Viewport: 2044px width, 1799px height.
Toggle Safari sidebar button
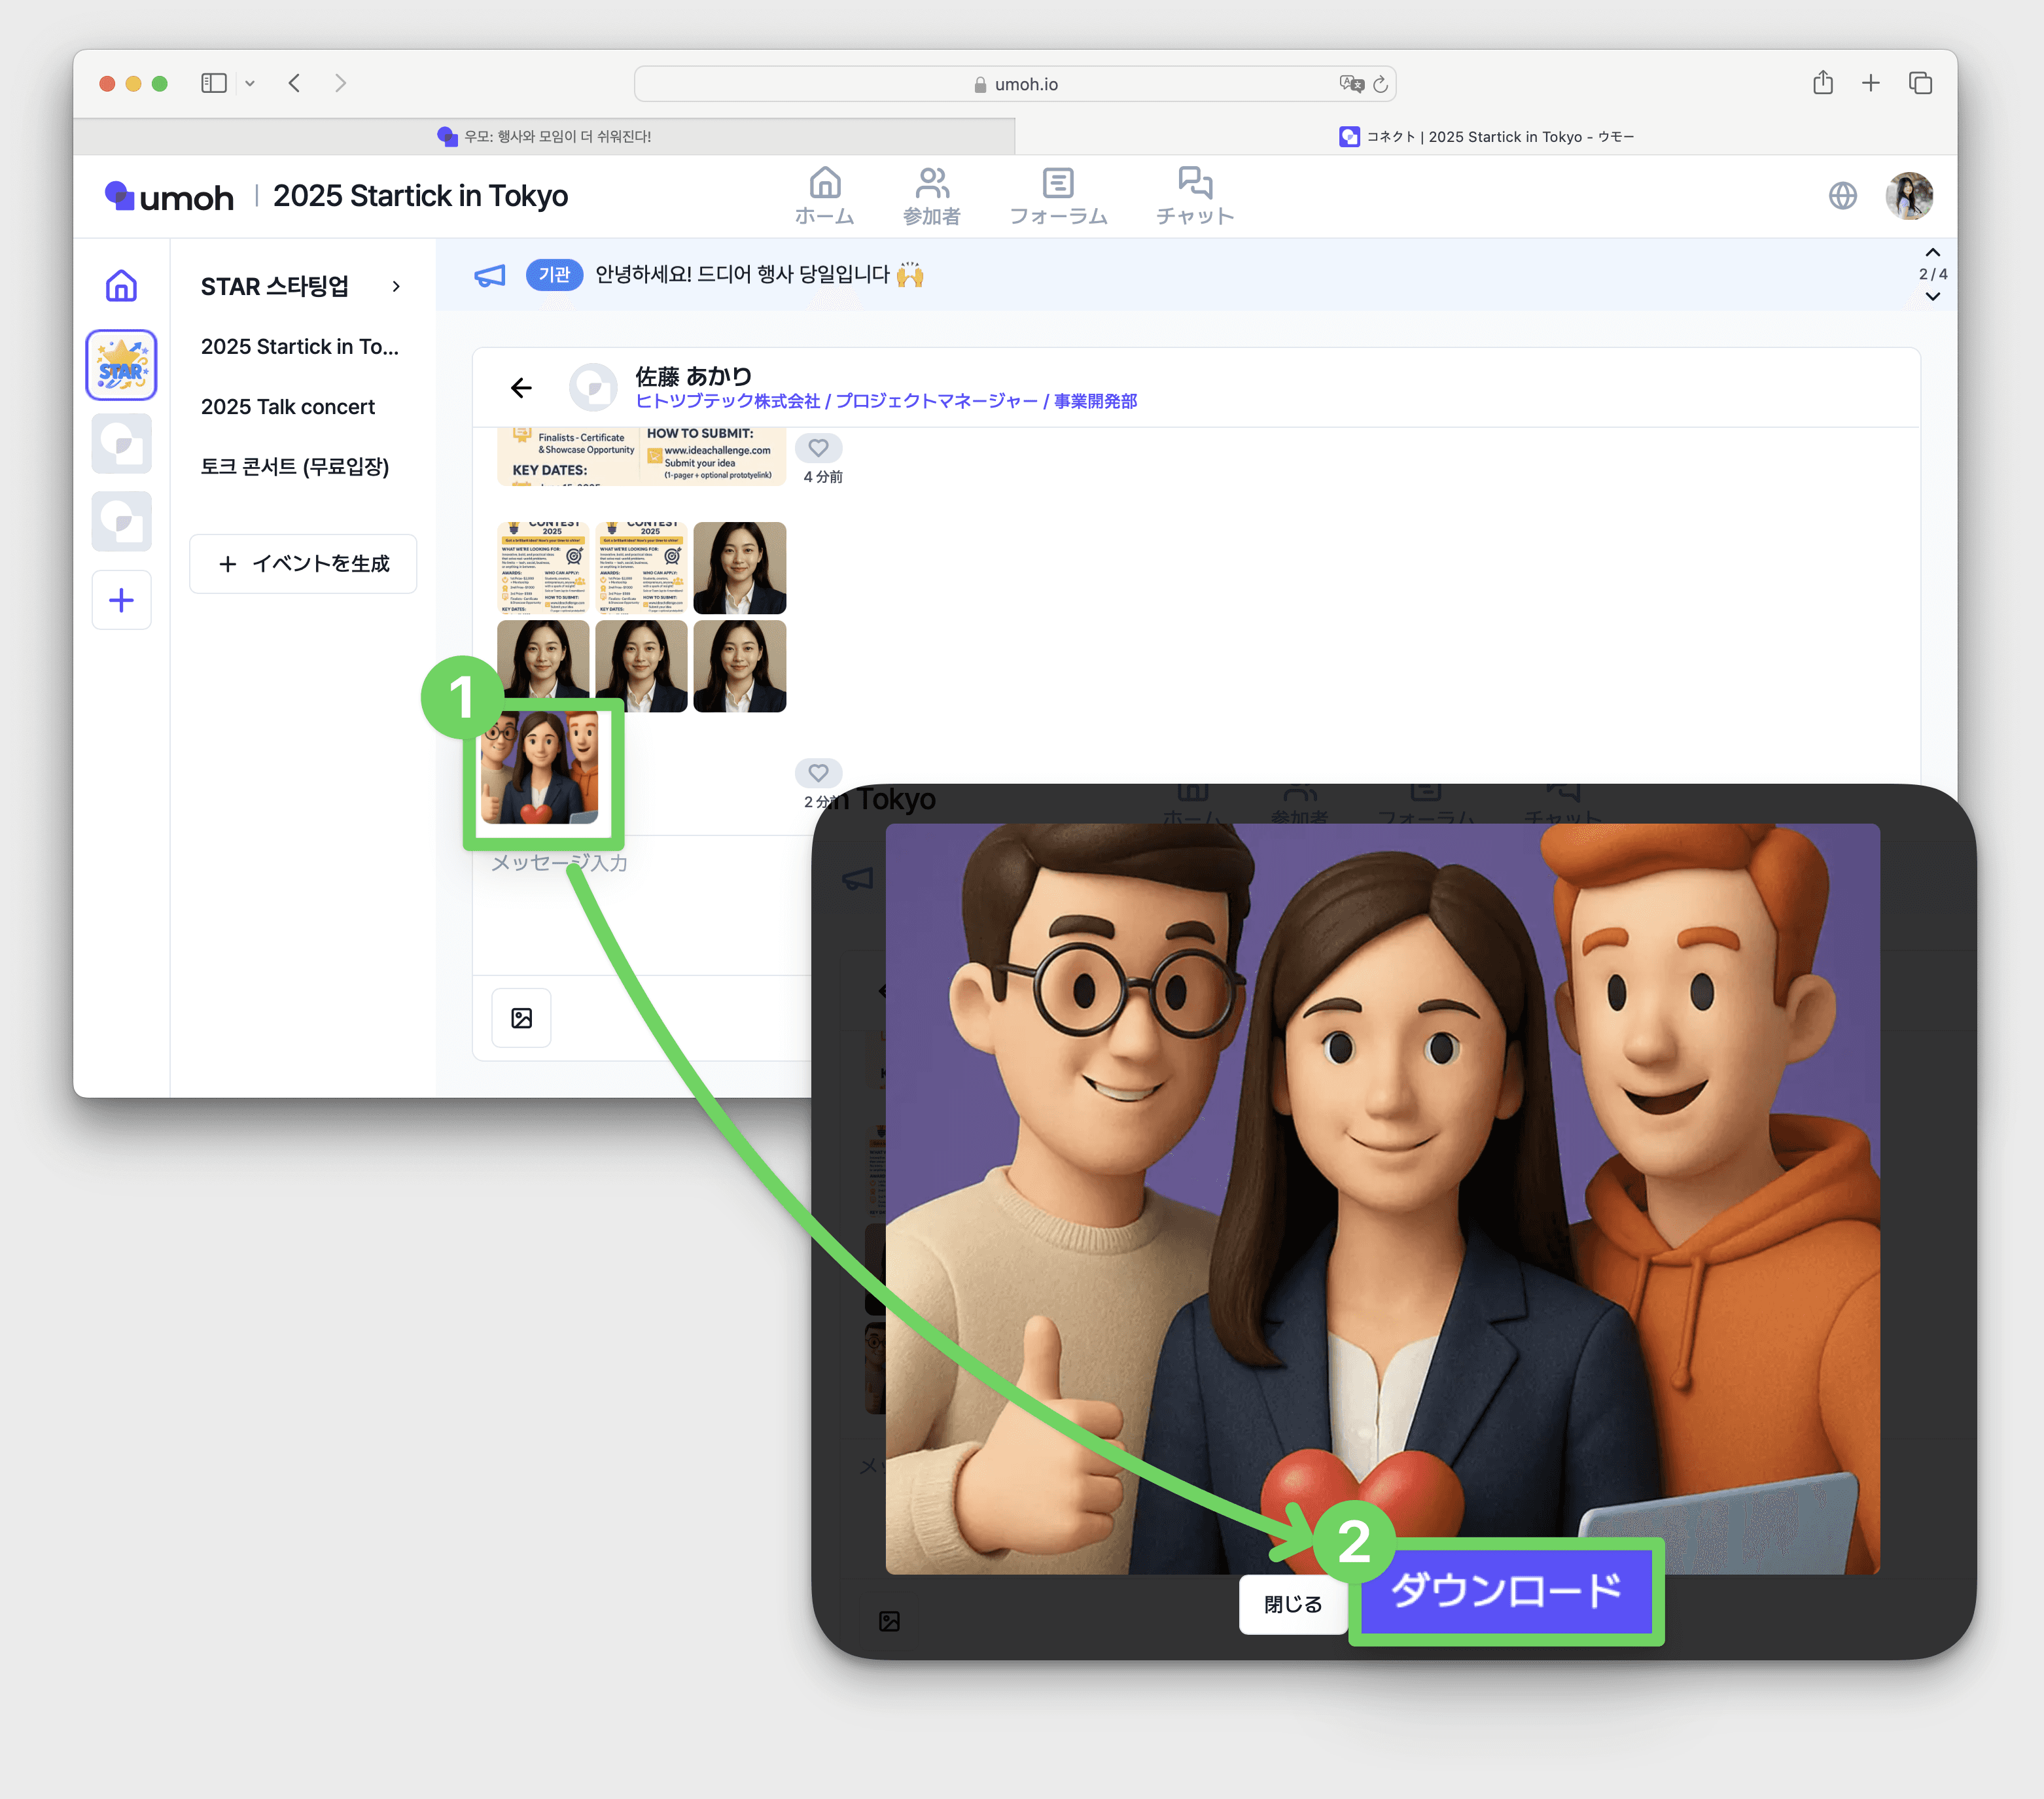point(213,83)
